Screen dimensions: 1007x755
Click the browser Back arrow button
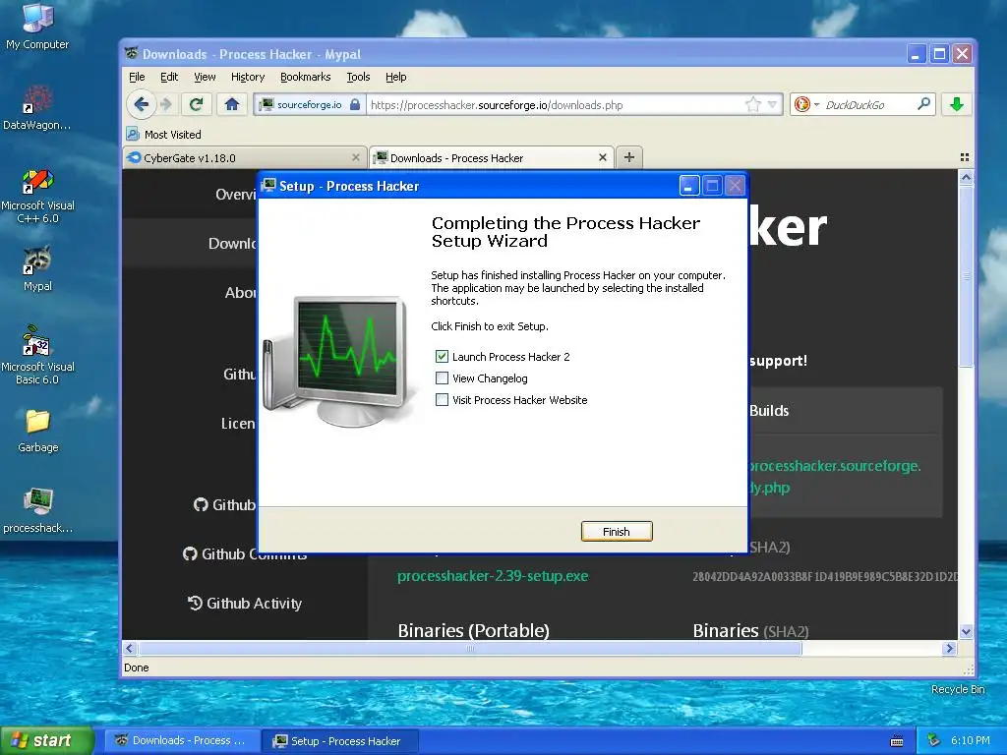142,104
